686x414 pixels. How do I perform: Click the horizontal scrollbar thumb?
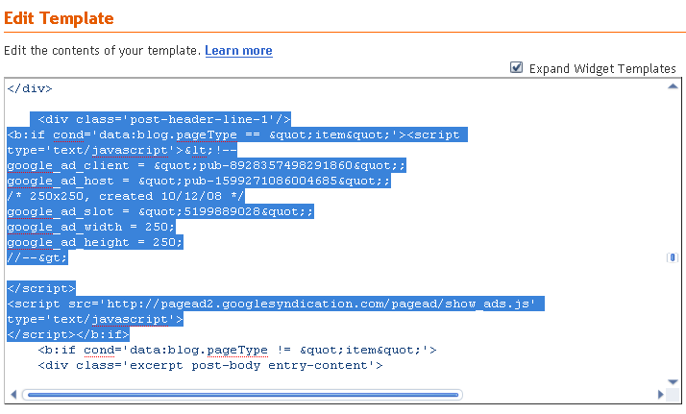point(242,395)
